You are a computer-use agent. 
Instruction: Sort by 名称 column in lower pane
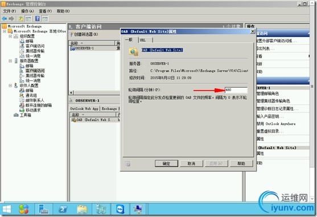point(93,114)
